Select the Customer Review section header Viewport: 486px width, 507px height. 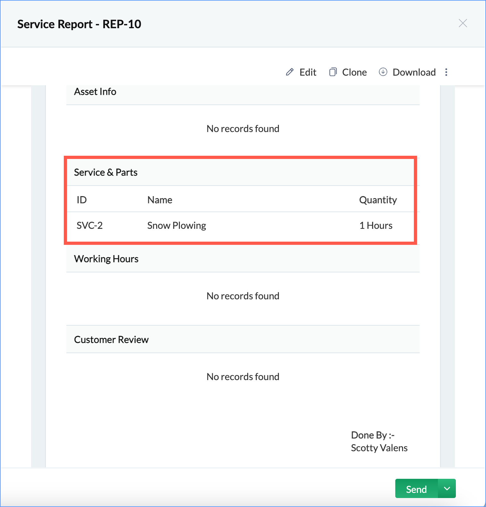click(111, 340)
